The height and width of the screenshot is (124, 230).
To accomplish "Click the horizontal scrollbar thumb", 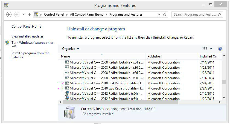I will 120,102.
